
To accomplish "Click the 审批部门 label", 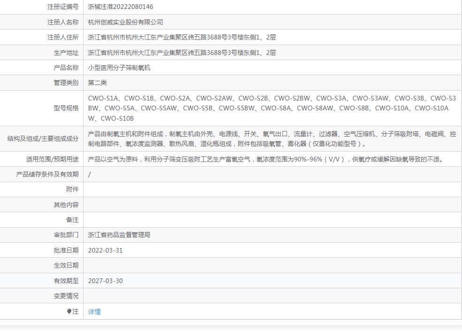I will tap(66, 235).
